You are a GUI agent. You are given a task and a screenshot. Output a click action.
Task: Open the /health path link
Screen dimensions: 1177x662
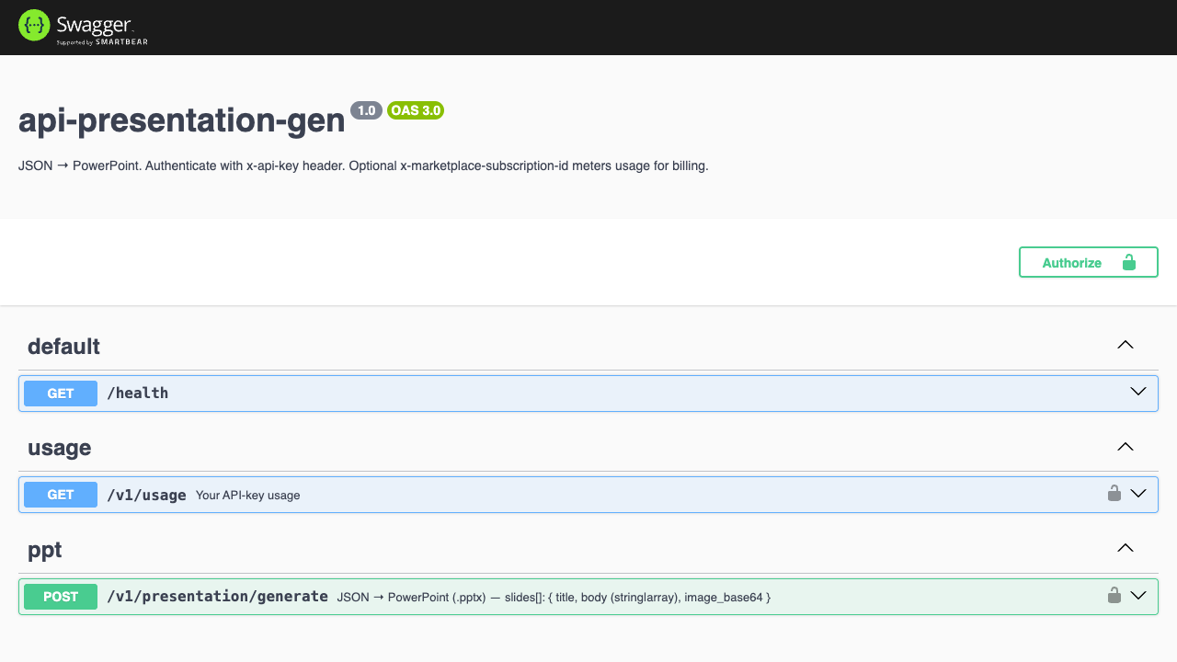click(x=138, y=394)
